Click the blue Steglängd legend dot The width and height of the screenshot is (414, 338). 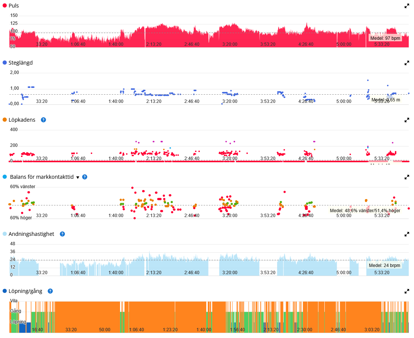click(4, 63)
